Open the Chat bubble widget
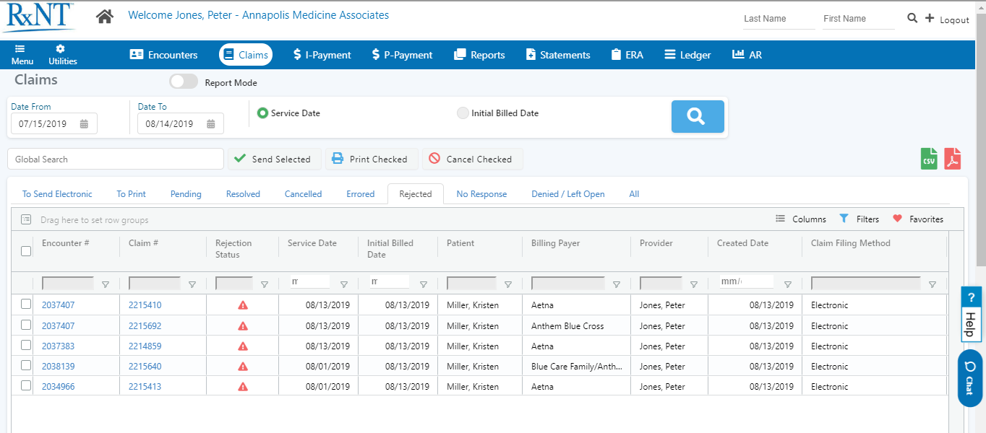 point(969,378)
